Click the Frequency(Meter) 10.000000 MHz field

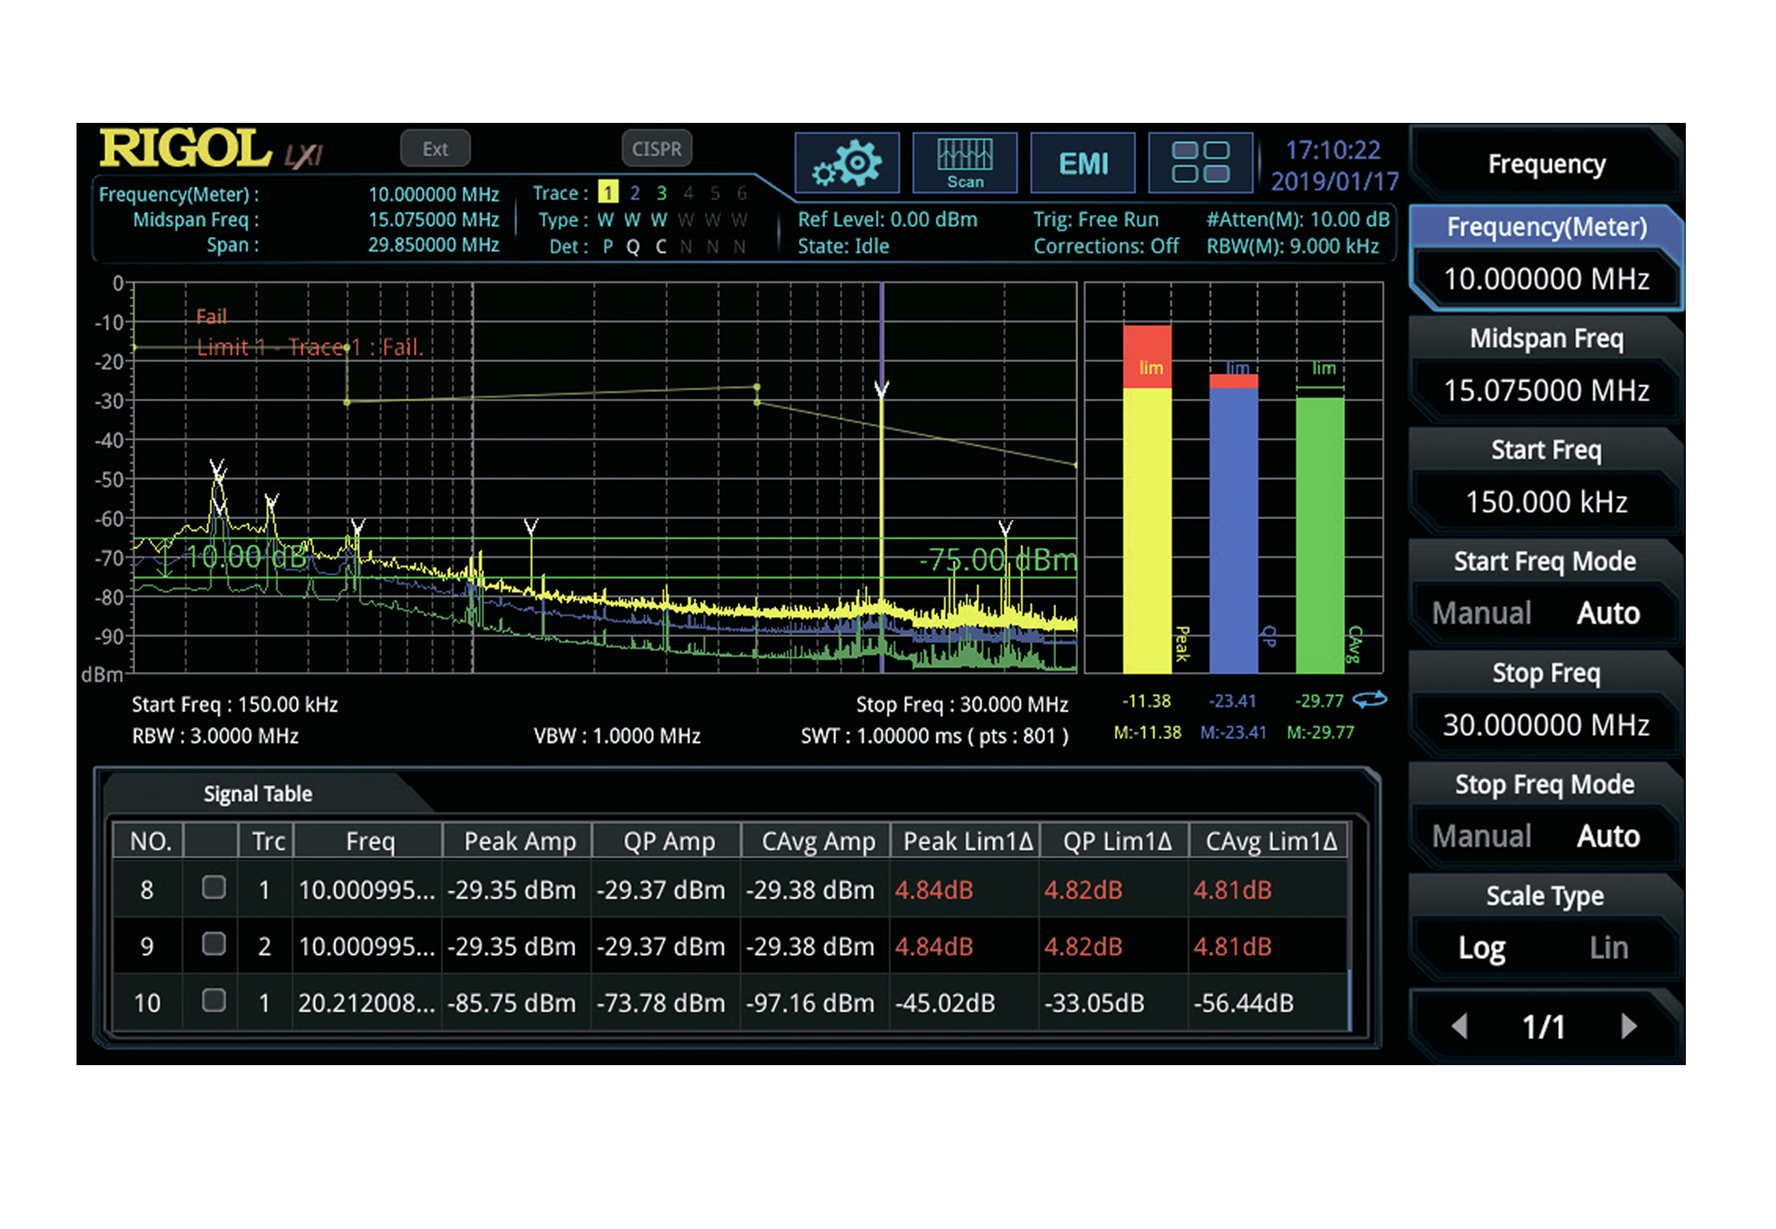[1546, 279]
